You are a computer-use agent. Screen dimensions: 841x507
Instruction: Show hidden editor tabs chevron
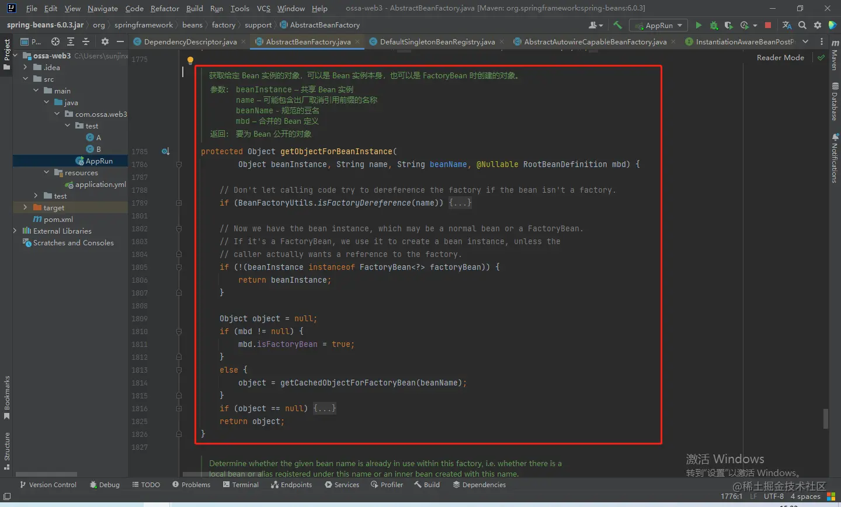[x=805, y=41]
